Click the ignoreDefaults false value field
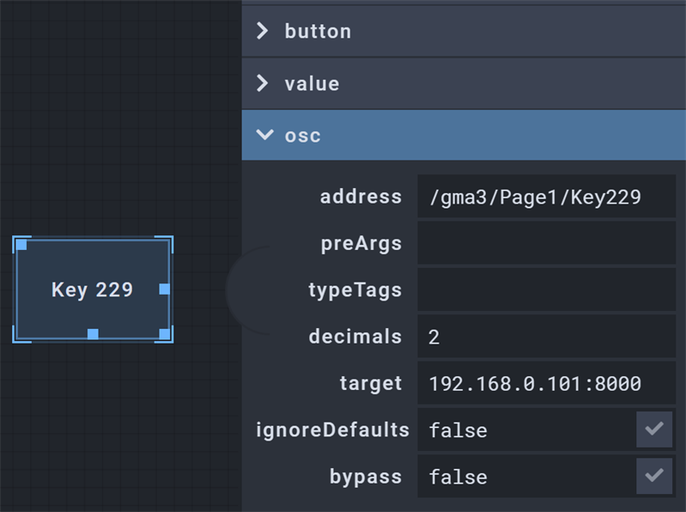The height and width of the screenshot is (512, 686). [x=525, y=430]
